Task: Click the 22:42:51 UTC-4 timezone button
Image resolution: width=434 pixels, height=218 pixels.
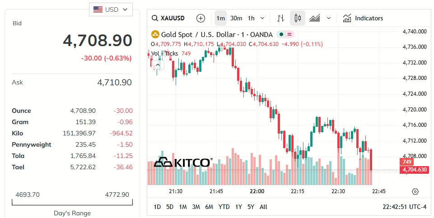Action: coord(404,207)
